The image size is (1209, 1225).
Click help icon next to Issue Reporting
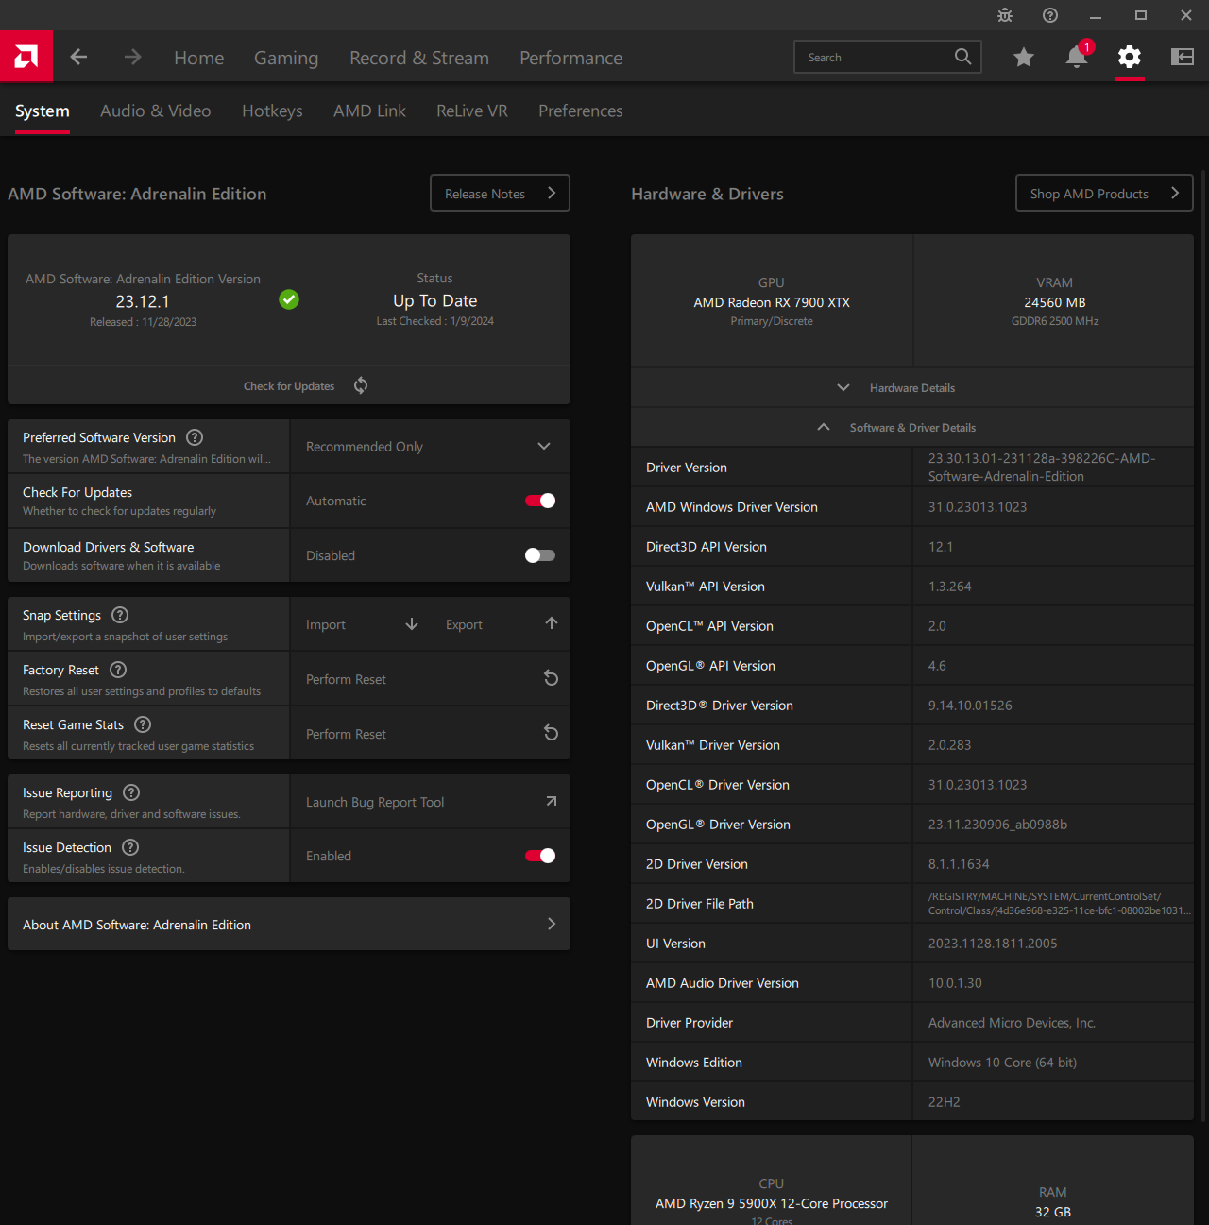click(x=131, y=792)
